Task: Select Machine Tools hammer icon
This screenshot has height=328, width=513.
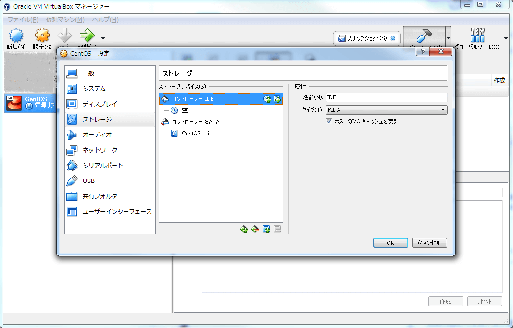Action: [x=424, y=36]
